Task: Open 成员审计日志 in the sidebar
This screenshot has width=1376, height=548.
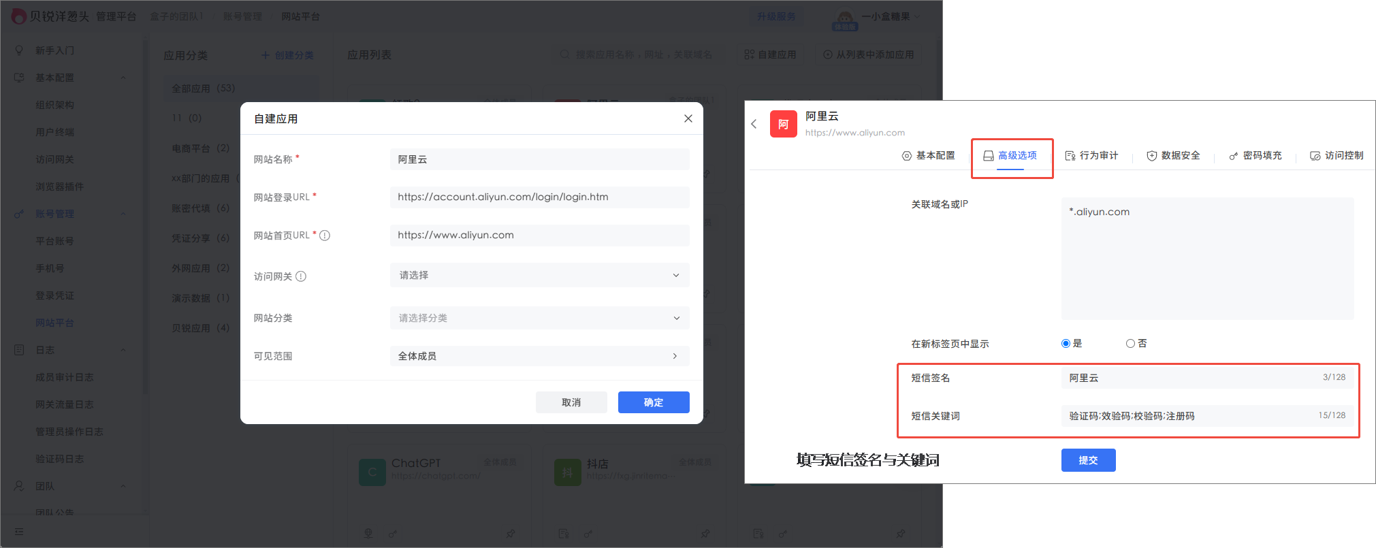Action: [65, 377]
